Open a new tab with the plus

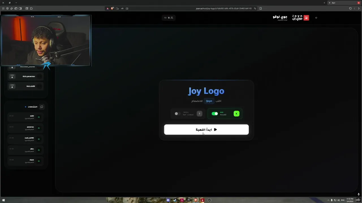coord(324,3)
